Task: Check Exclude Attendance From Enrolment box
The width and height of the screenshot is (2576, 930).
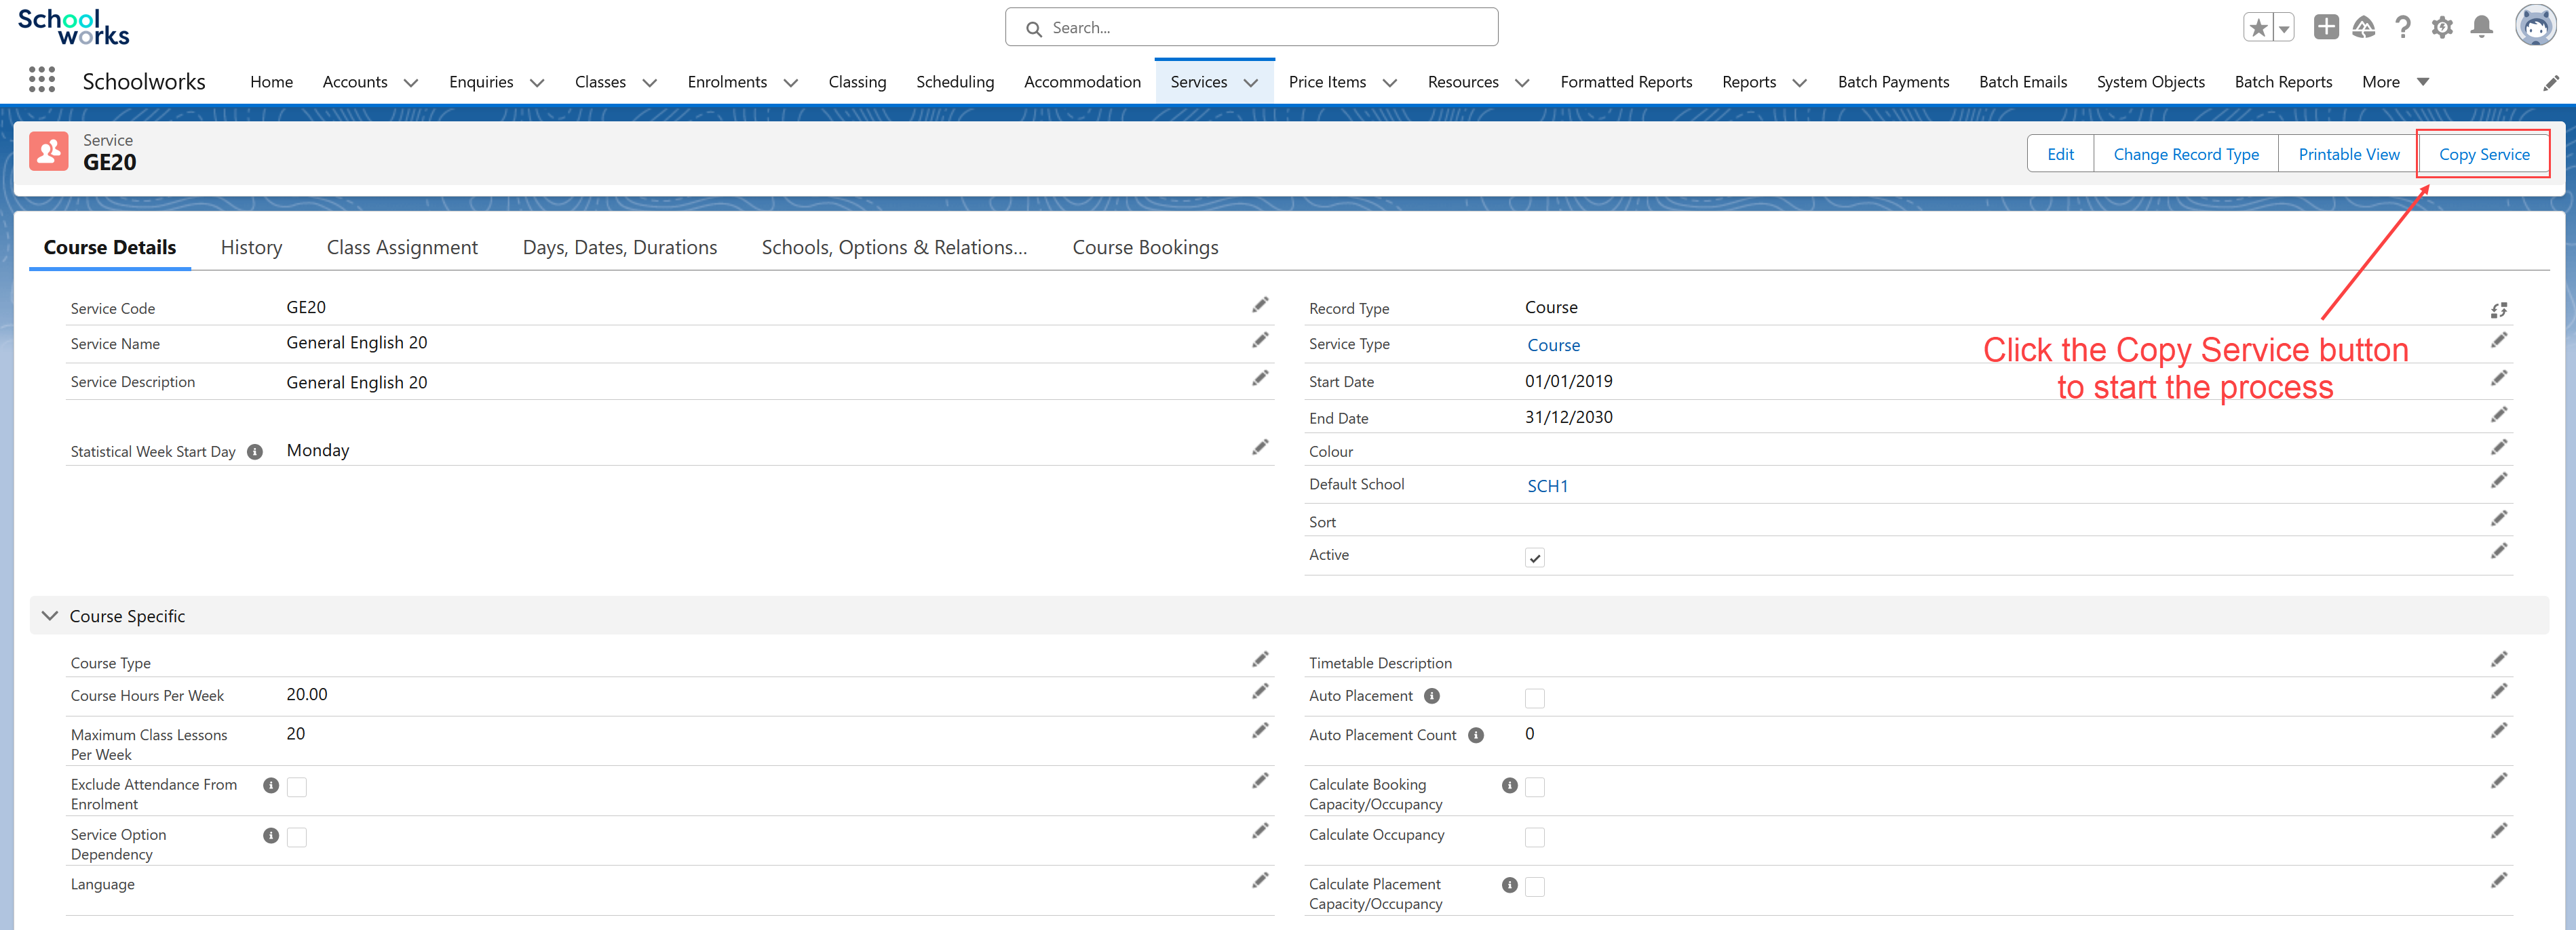Action: pos(296,786)
